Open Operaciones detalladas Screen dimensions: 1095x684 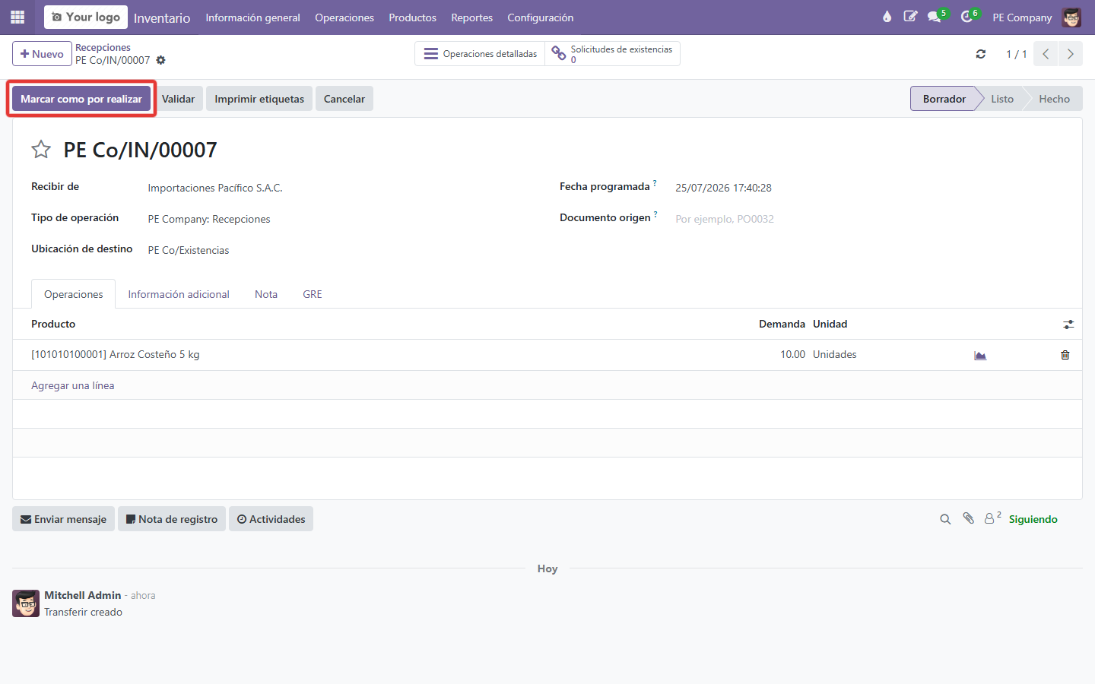tap(480, 54)
